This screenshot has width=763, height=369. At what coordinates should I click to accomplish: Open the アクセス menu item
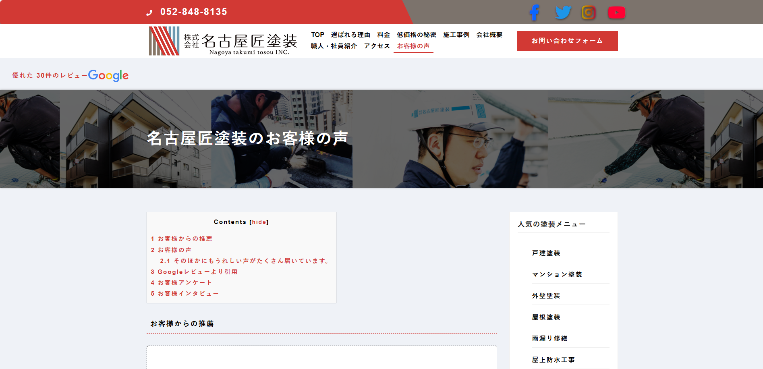pyautogui.click(x=377, y=46)
